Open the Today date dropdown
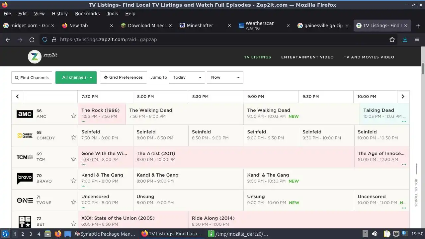 click(187, 77)
